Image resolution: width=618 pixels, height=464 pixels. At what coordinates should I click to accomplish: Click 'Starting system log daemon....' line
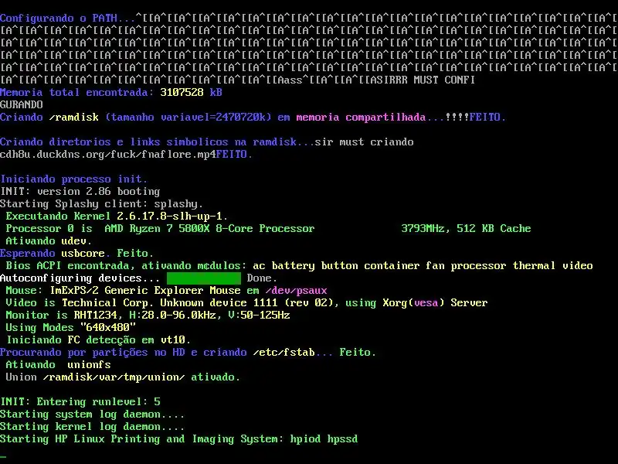tap(92, 415)
